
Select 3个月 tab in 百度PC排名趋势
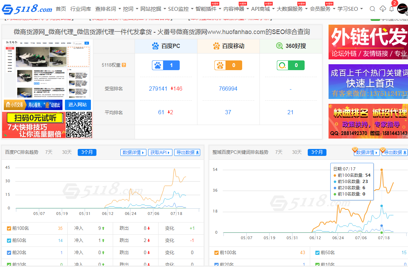pos(87,152)
